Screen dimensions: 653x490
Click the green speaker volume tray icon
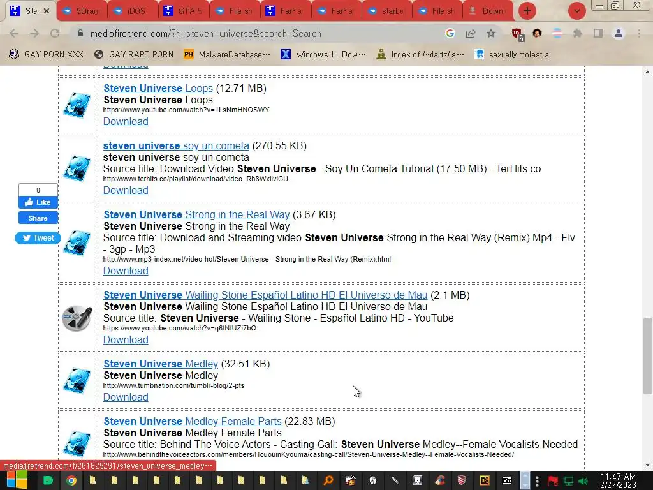(x=583, y=481)
